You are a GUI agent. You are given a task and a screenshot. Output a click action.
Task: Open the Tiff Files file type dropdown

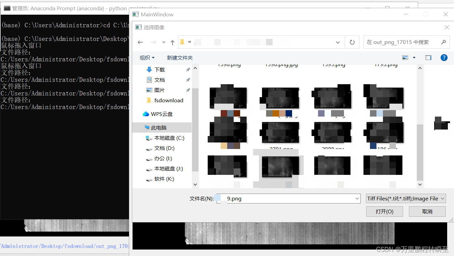(x=406, y=198)
